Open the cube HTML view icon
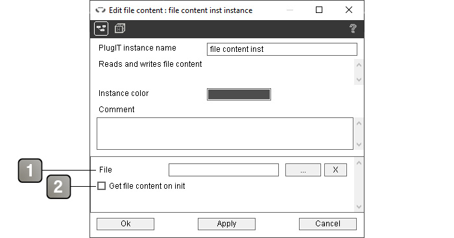454x238 pixels. (120, 29)
